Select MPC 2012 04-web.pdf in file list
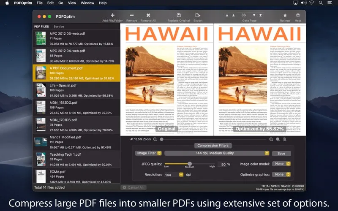Screen dimensions: 338x211 tap(76, 56)
